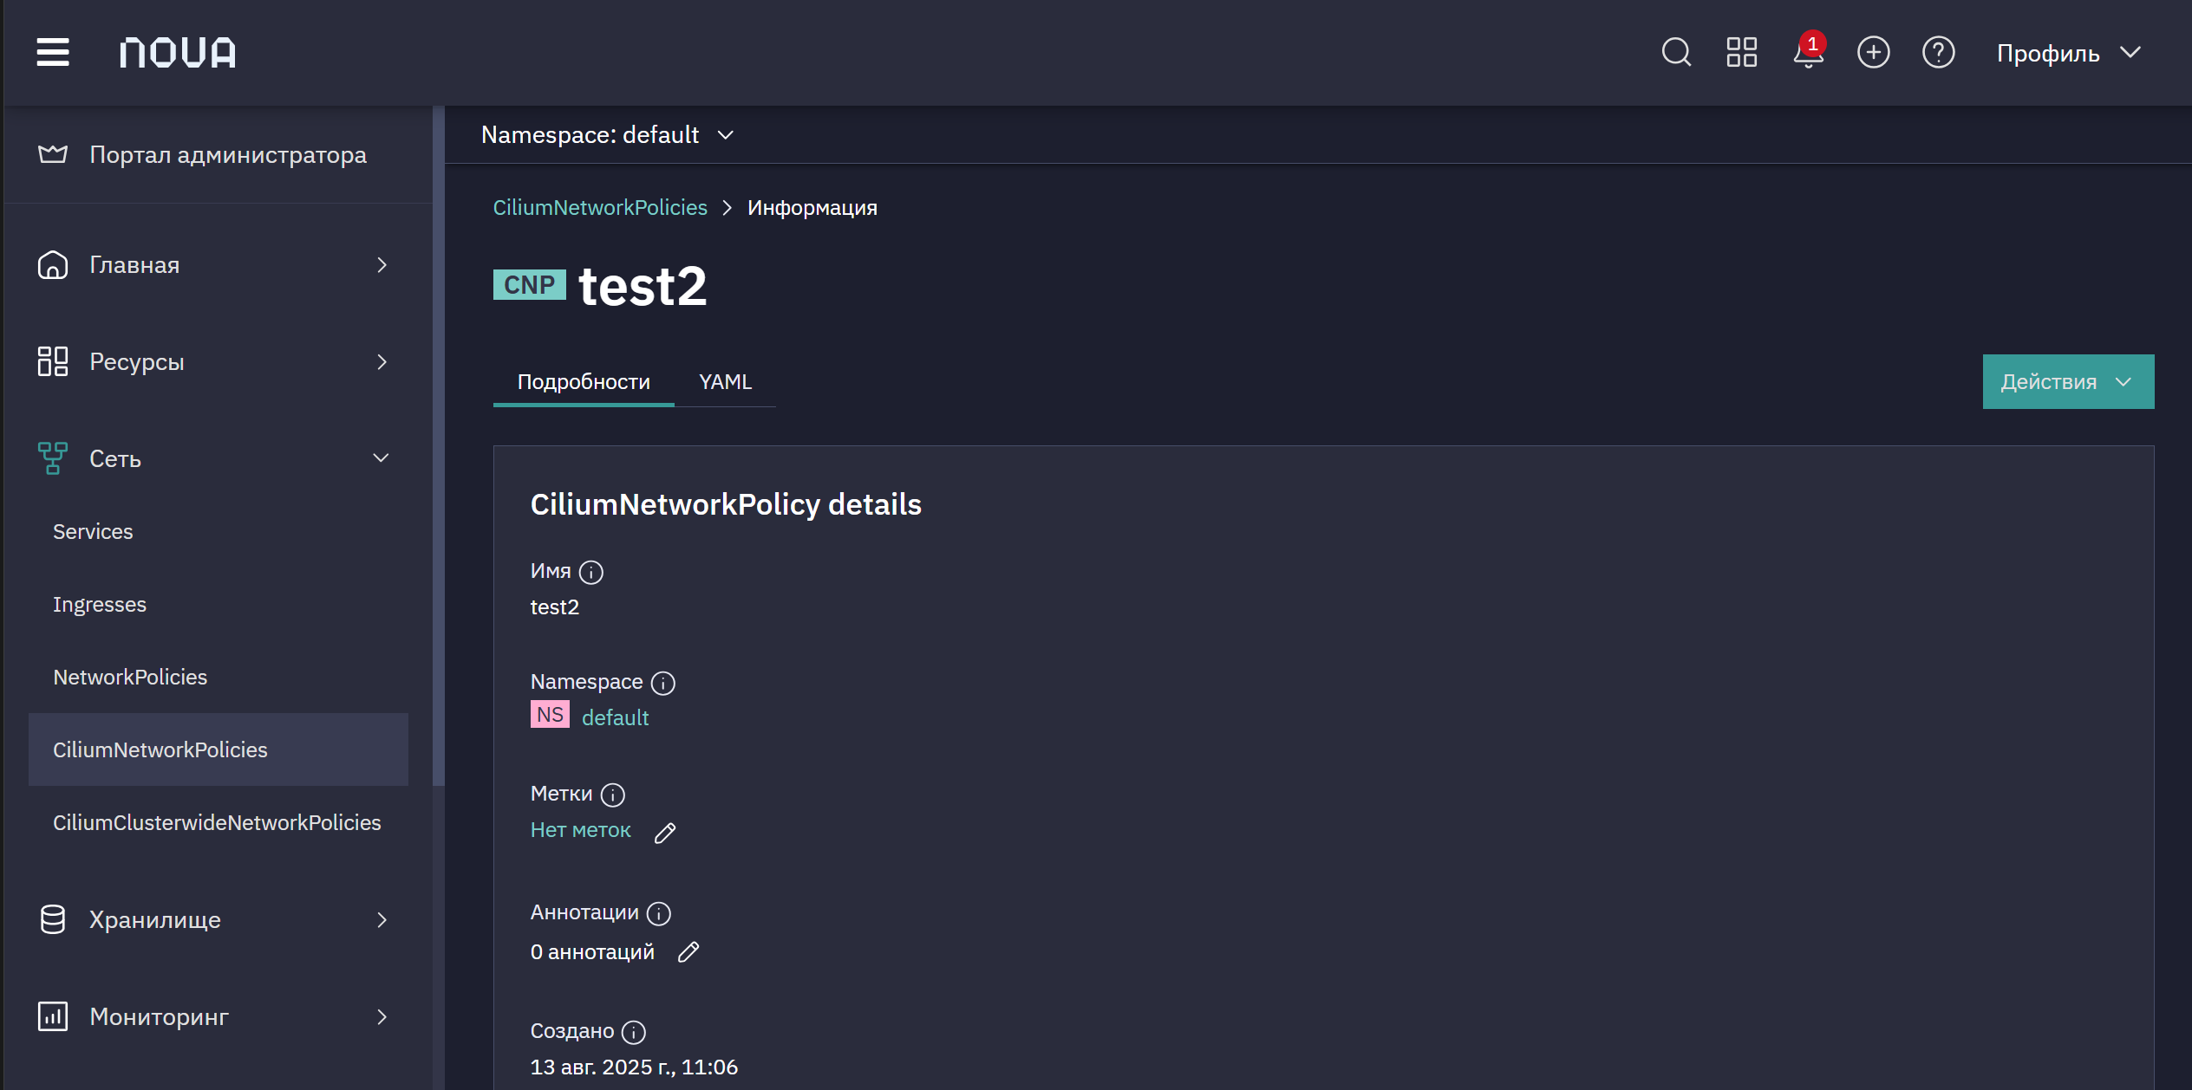Click the database icon beside Хранилище
The height and width of the screenshot is (1090, 2192).
click(53, 919)
